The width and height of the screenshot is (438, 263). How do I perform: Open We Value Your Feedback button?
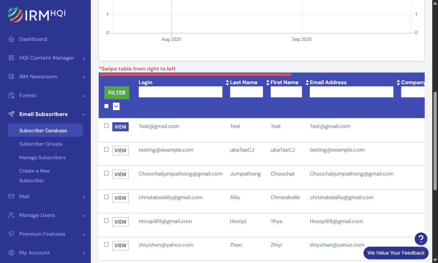point(396,253)
